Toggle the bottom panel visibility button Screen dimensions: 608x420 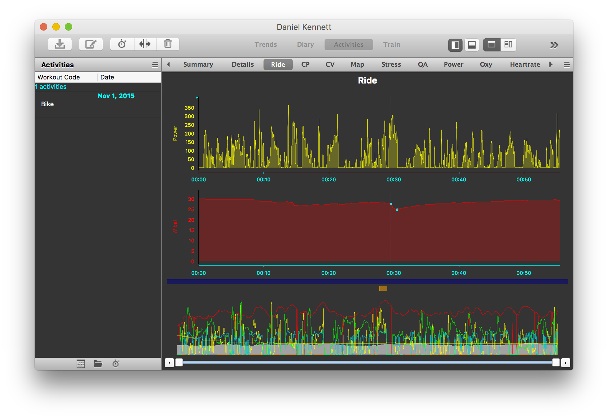pos(472,45)
